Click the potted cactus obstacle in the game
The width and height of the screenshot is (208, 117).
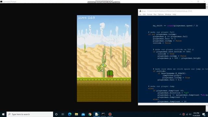pos(110,74)
